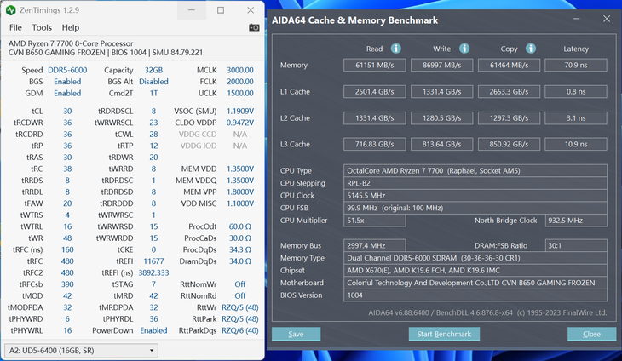Image resolution: width=622 pixels, height=361 pixels.
Task: Click the Memory Bus field 2997.4 MHz
Action: pyautogui.click(x=374, y=245)
